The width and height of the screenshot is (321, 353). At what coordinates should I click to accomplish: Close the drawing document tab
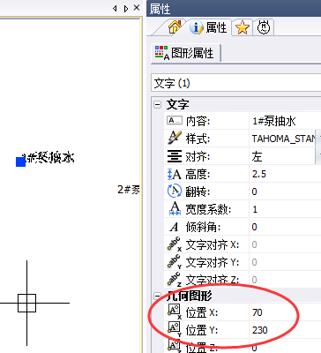pyautogui.click(x=137, y=8)
